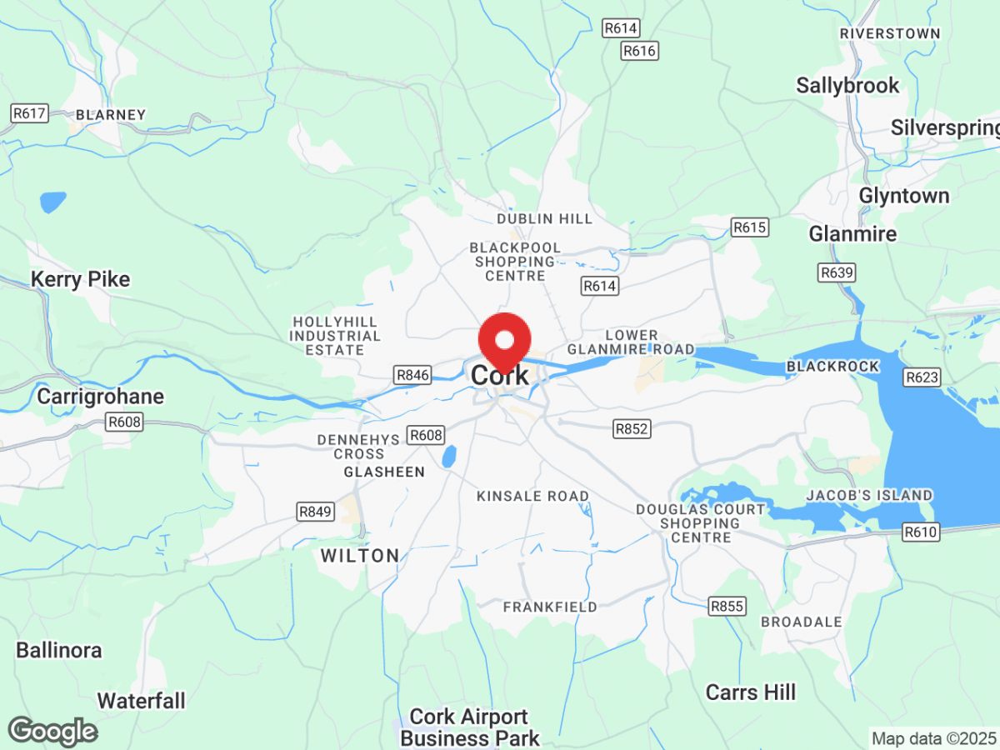The width and height of the screenshot is (1000, 750).
Task: Click the R846 road shield
Action: pos(413,375)
